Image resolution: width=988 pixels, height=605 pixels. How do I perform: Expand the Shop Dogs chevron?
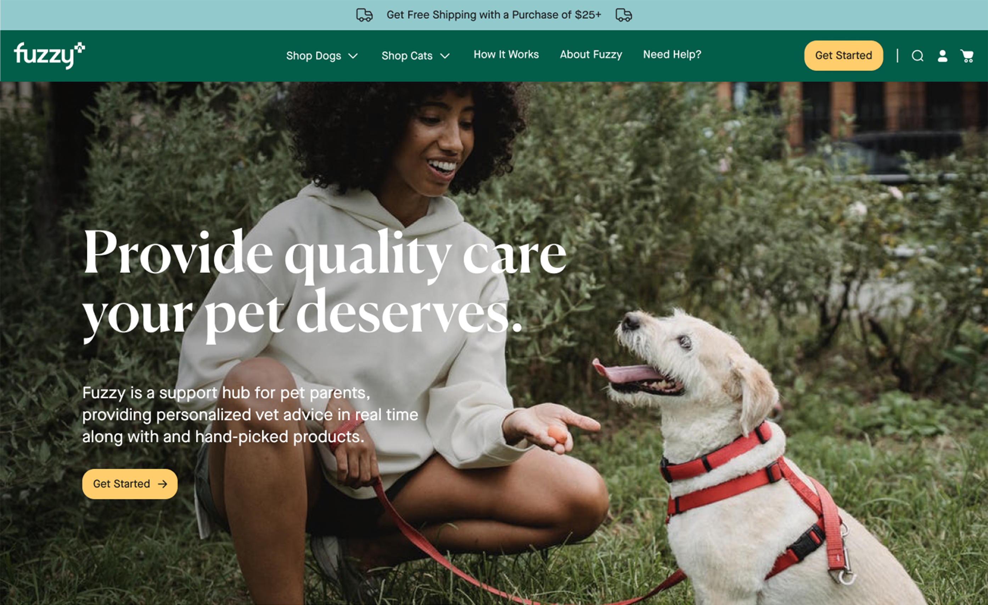[x=353, y=56]
